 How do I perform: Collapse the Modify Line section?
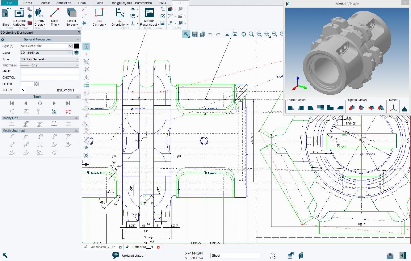(x=77, y=118)
